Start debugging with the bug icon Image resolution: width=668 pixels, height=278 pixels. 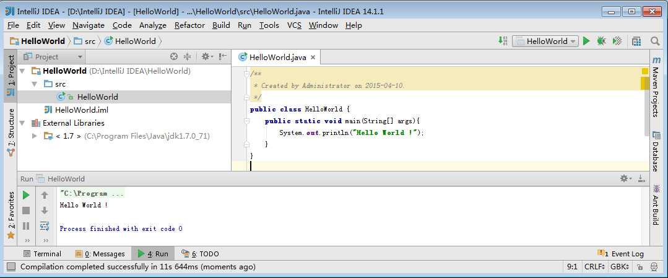(601, 41)
